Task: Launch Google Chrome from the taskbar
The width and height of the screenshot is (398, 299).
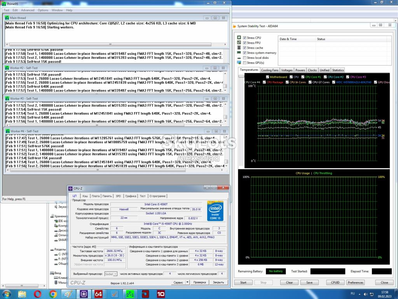Action: [x=53, y=294]
